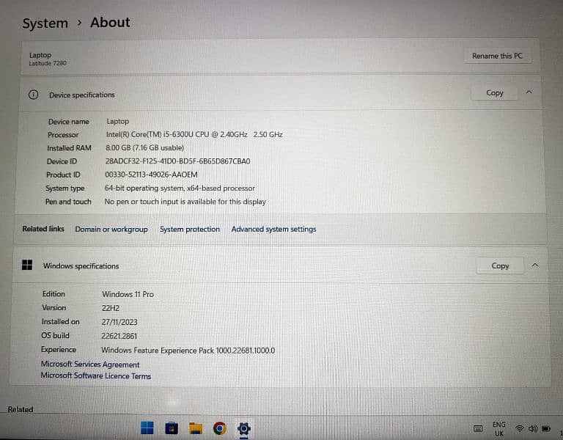This screenshot has width=563, height=440.
Task: Open Advanced system settings link
Action: coord(273,230)
